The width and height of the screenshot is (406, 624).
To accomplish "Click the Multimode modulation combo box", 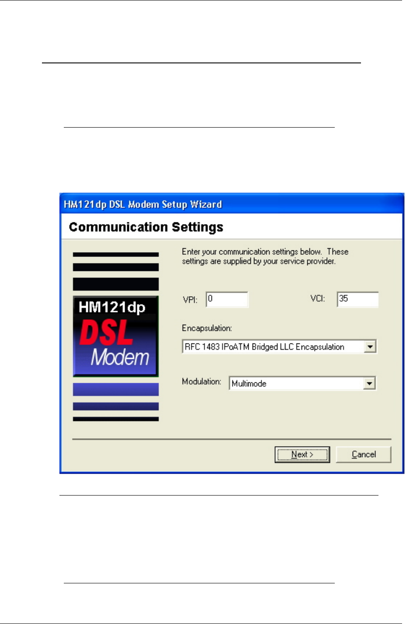I will tap(302, 384).
